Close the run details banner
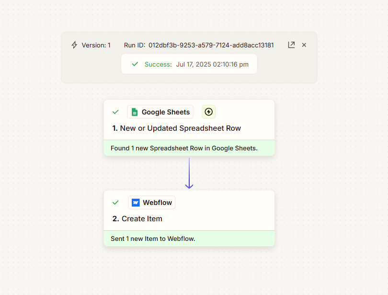 [x=304, y=45]
